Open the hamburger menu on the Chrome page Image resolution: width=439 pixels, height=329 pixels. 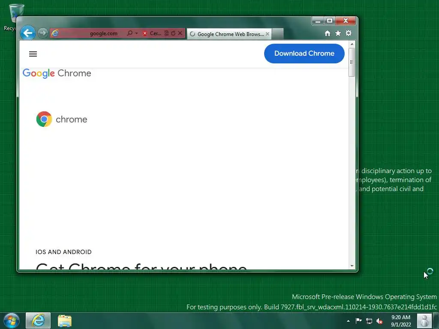[x=33, y=54]
